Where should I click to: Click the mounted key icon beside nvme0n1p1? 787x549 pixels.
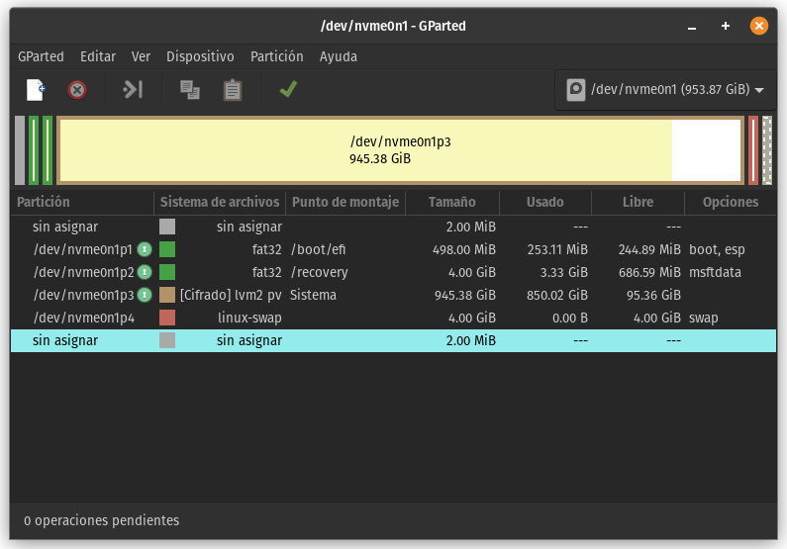[x=145, y=249]
